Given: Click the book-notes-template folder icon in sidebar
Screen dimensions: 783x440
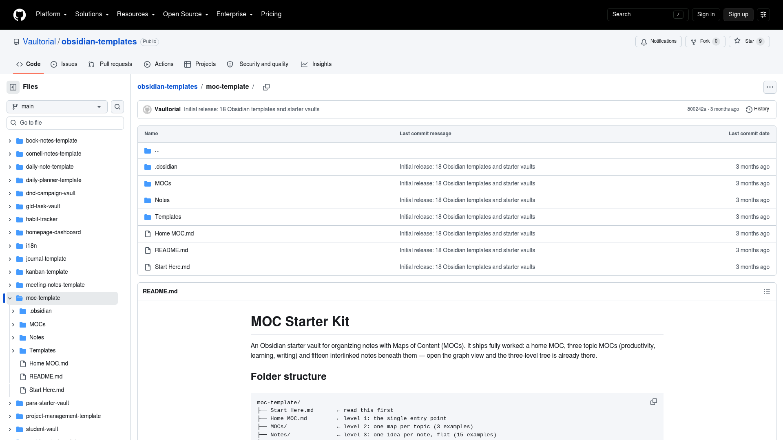Looking at the screenshot, I should click(20, 141).
